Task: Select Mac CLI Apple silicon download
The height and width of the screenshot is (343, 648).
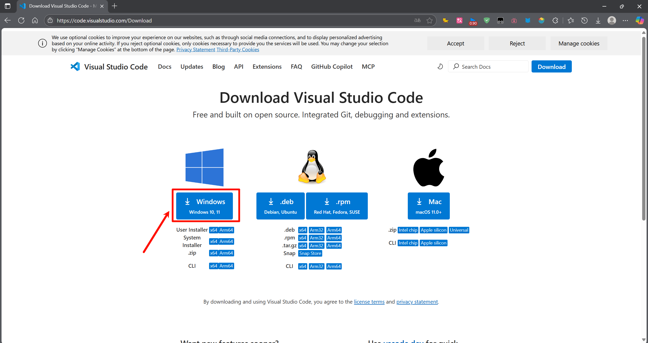Action: [433, 243]
